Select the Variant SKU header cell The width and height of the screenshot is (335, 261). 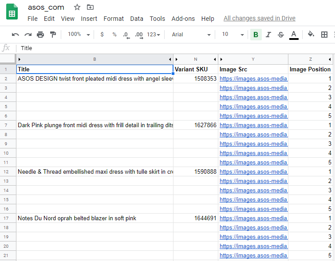click(x=196, y=70)
